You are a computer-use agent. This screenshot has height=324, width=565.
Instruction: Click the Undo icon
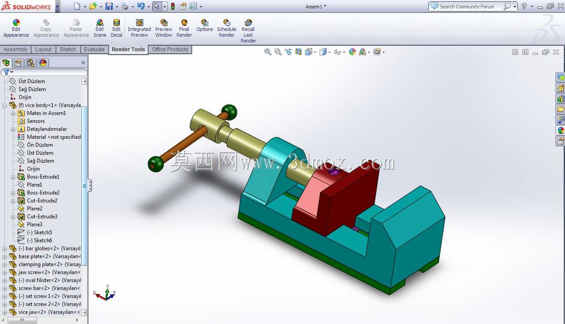(x=141, y=6)
